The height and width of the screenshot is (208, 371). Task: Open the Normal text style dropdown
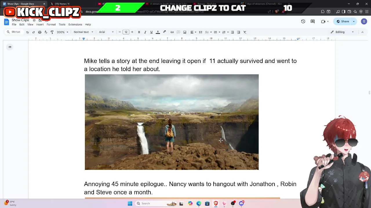tap(83, 32)
